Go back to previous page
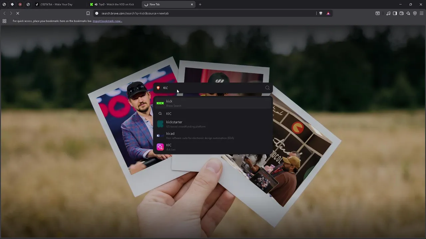 4,13
